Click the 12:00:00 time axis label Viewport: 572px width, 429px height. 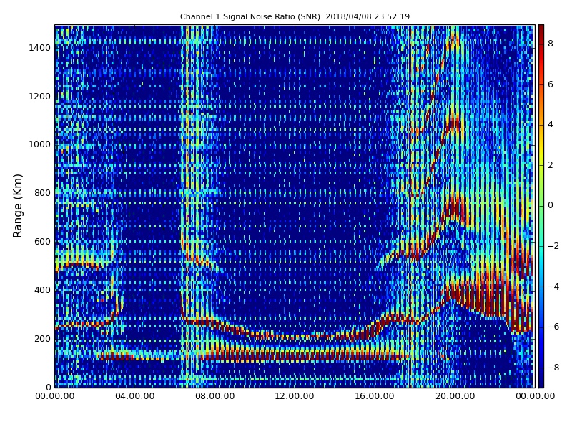295,396
